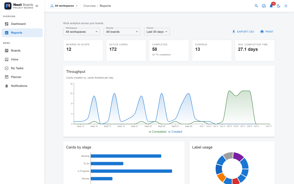Click the Inbox icon in the sidebar
The width and height of the screenshot is (294, 184).
[7, 59]
